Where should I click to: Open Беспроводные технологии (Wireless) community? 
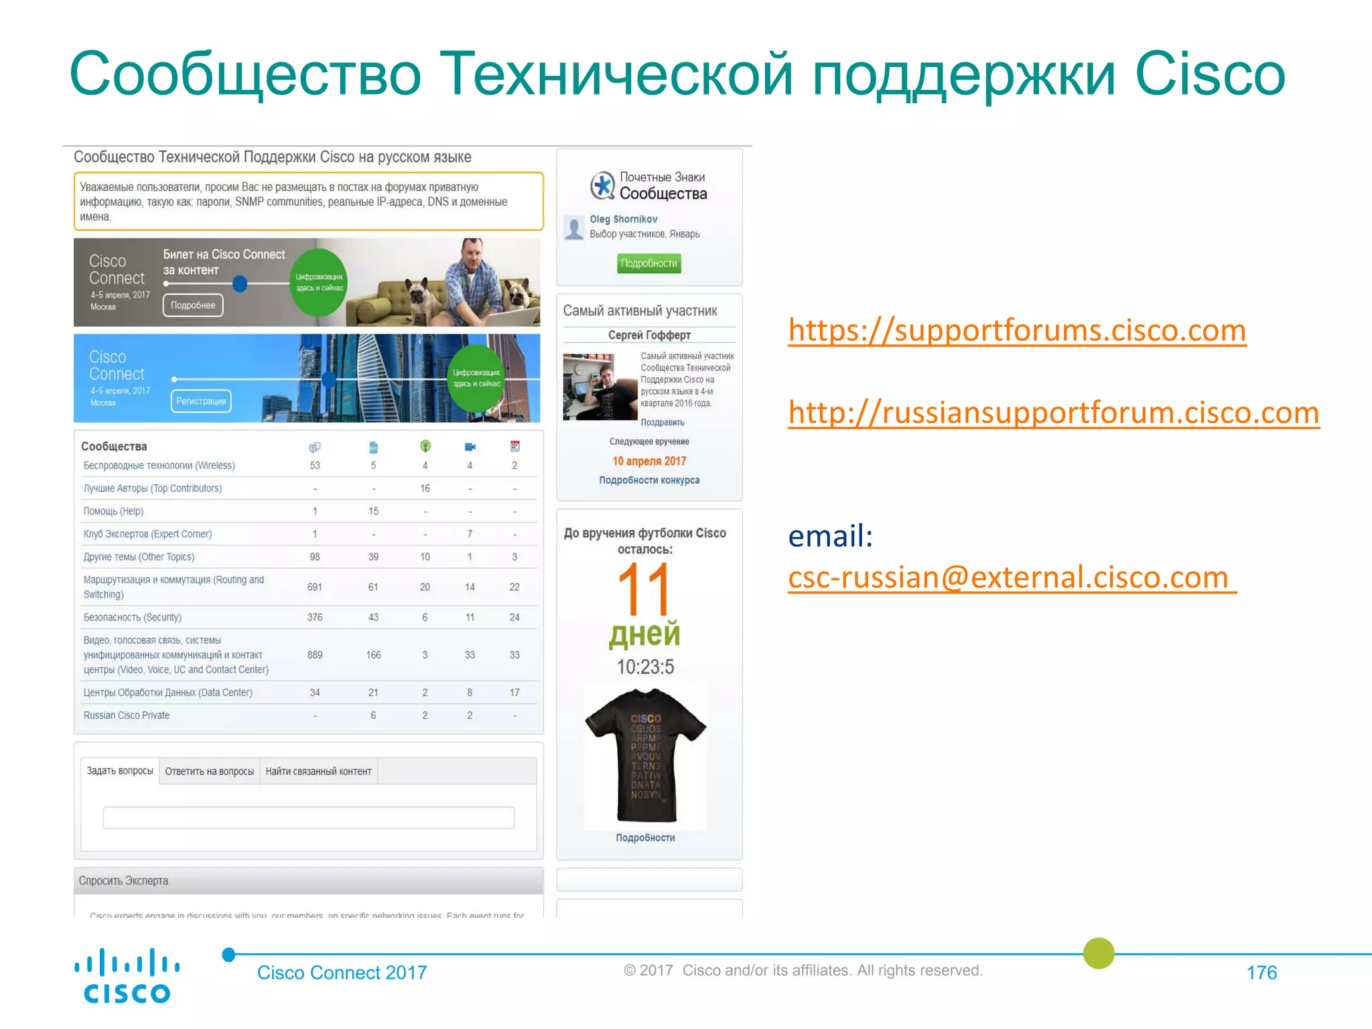(x=159, y=466)
